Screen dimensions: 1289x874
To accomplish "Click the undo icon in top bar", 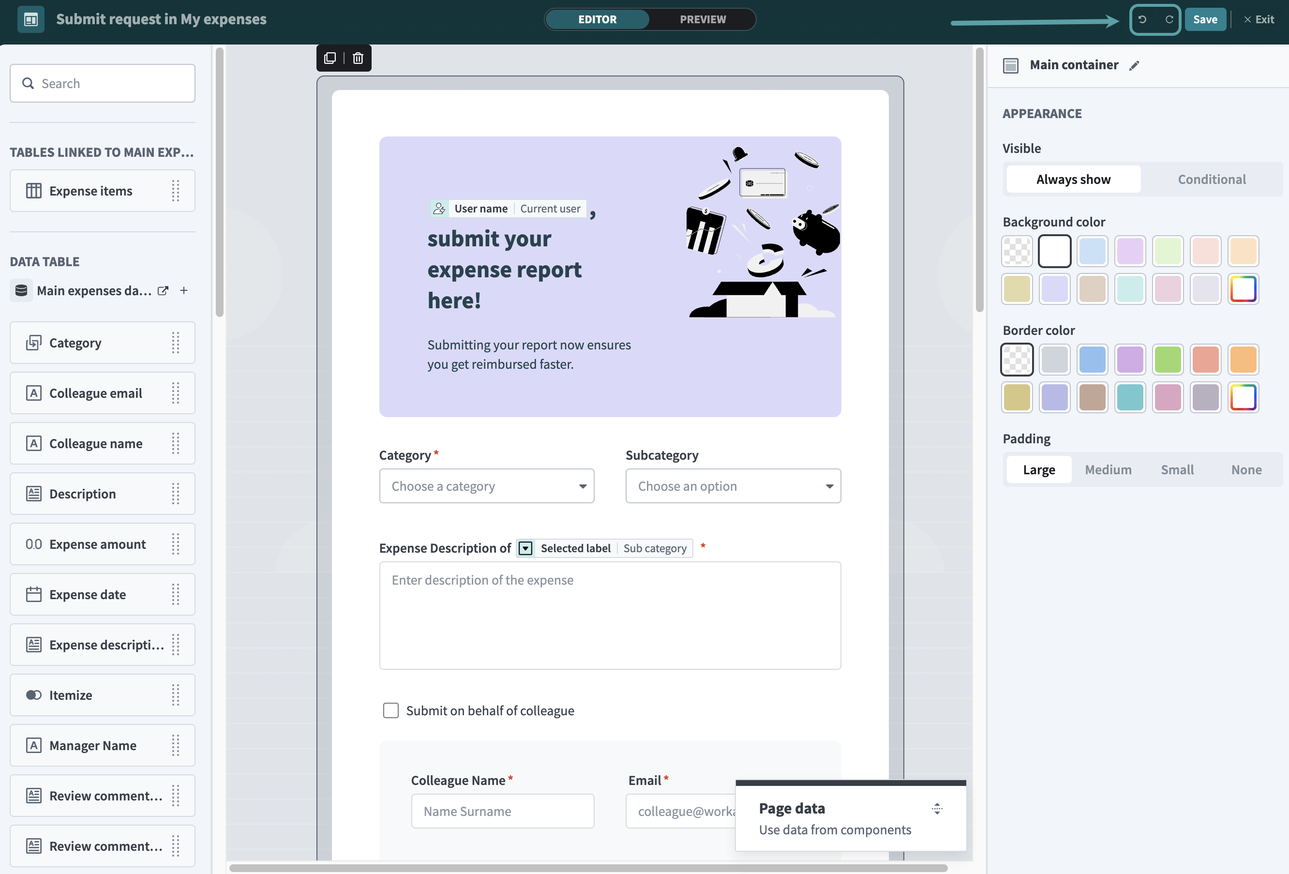I will 1142,19.
